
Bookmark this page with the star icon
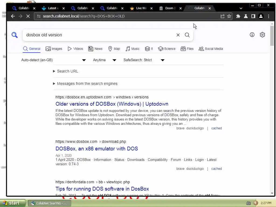click(229, 16)
